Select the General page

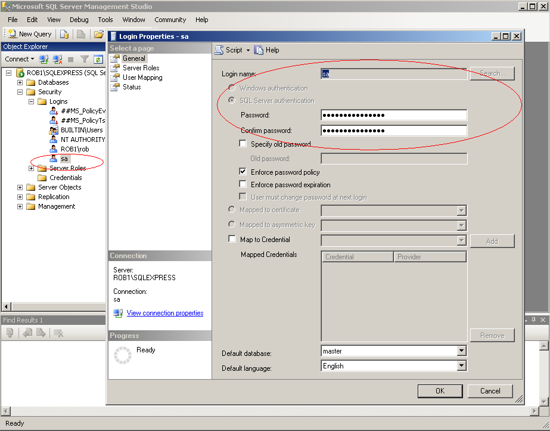134,58
